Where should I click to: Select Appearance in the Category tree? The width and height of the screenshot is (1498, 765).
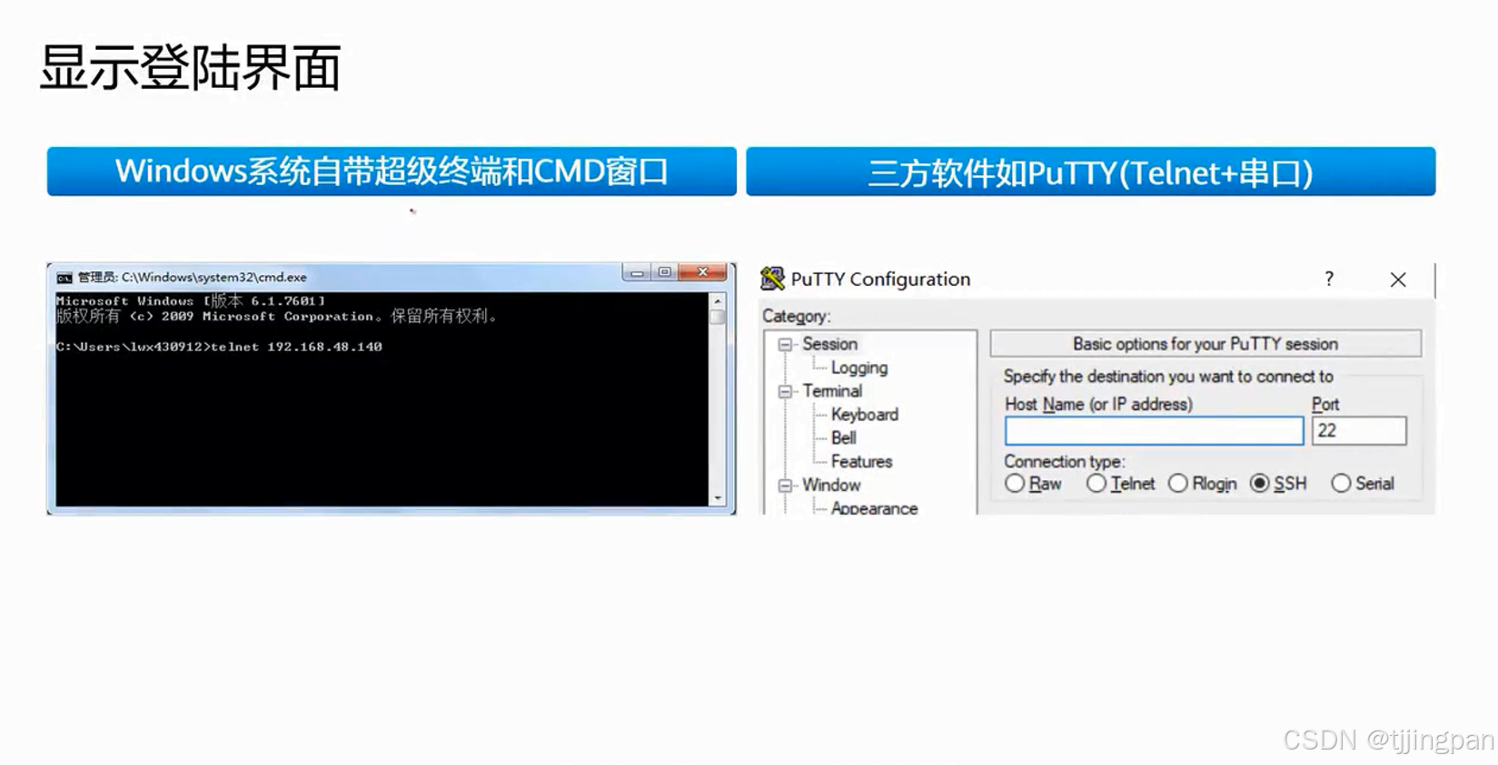(874, 508)
